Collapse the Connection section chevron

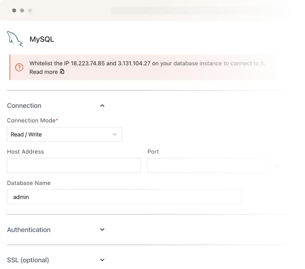pyautogui.click(x=102, y=105)
